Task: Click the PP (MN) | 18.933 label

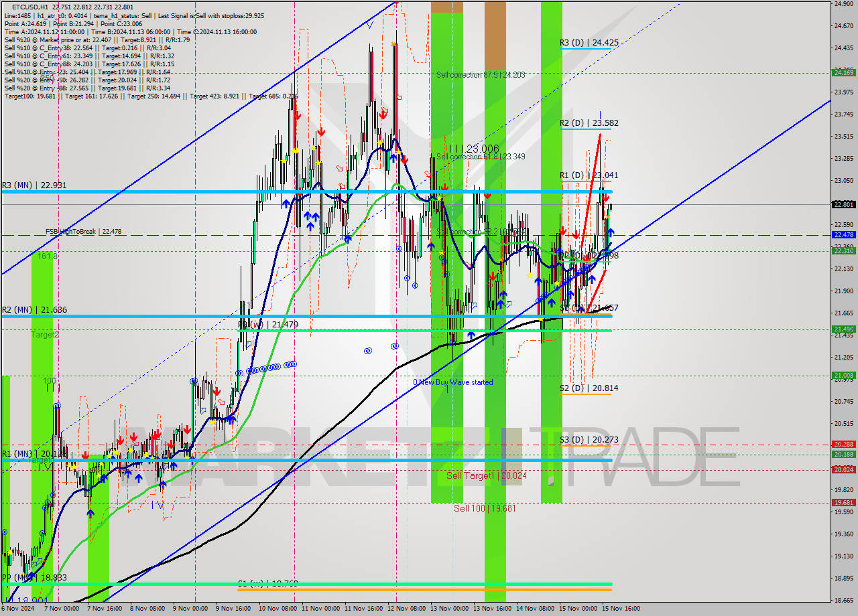Action: (34, 577)
